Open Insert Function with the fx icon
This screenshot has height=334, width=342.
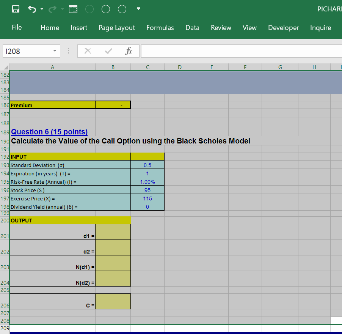(x=129, y=50)
